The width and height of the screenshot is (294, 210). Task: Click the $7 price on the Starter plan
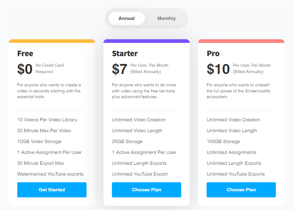(x=120, y=69)
